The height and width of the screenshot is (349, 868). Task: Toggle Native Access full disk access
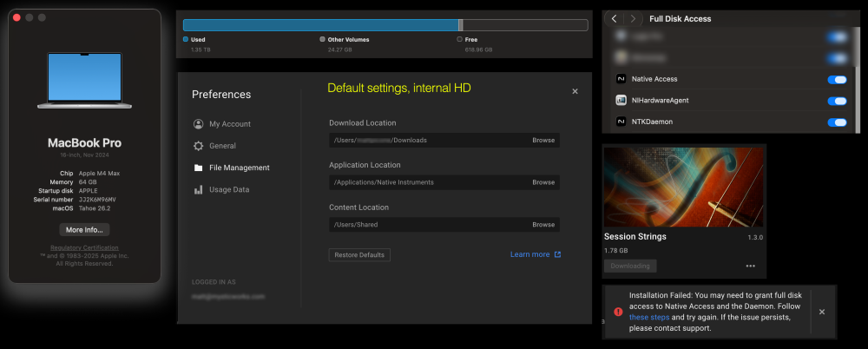point(837,80)
